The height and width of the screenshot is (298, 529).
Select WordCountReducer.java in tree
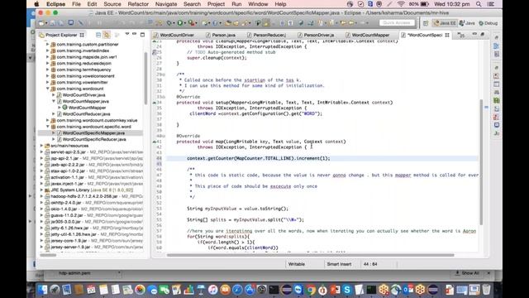pos(86,114)
